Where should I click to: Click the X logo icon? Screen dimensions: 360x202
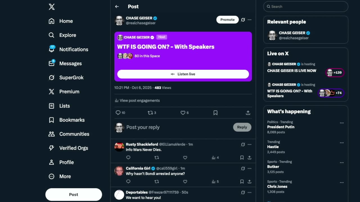click(x=52, y=7)
